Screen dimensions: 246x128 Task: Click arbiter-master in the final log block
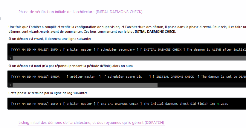[79, 104]
